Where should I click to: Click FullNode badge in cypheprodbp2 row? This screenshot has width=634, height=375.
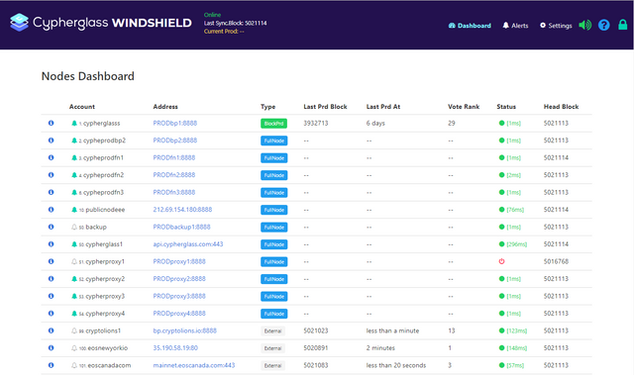[x=273, y=141]
